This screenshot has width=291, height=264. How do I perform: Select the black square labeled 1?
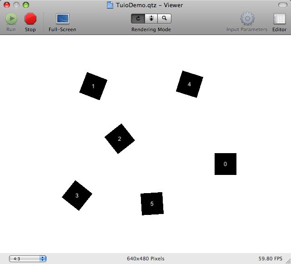pyautogui.click(x=93, y=86)
